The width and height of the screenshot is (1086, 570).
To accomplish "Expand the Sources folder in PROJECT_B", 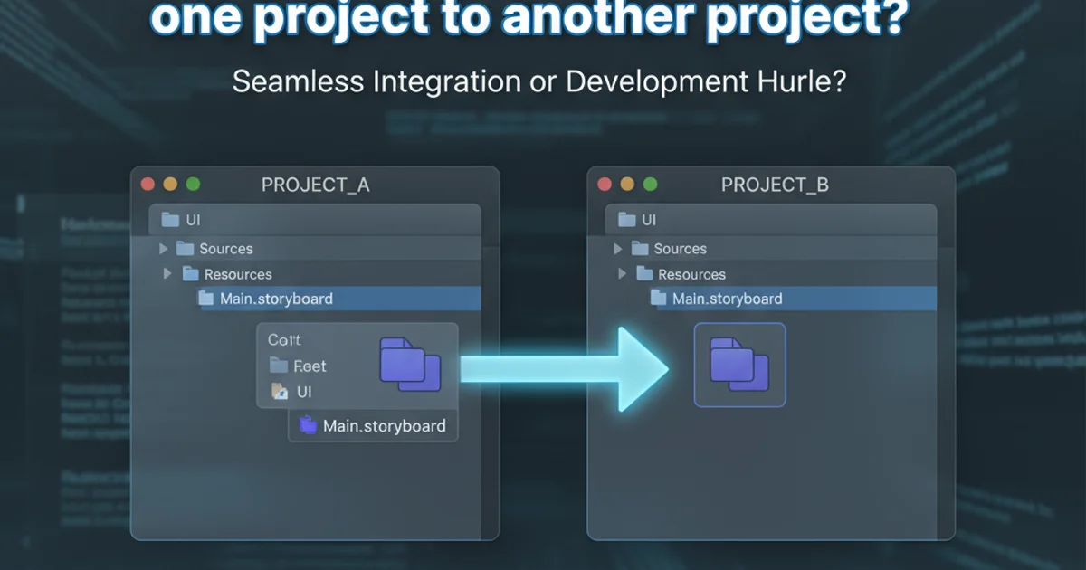I will click(x=617, y=249).
